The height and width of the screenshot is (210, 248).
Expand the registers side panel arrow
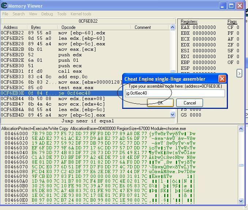pyautogui.click(x=239, y=73)
